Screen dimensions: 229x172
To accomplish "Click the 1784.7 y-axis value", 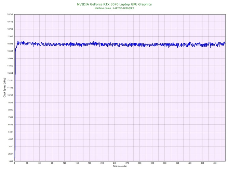I will (10, 36).
